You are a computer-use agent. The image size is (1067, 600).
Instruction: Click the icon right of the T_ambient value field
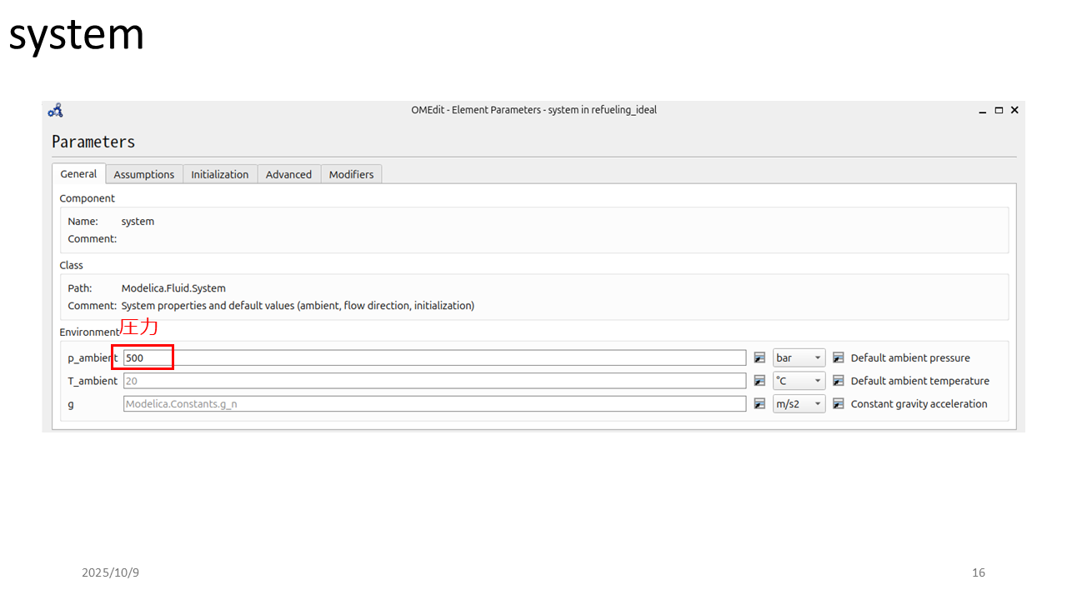point(759,381)
